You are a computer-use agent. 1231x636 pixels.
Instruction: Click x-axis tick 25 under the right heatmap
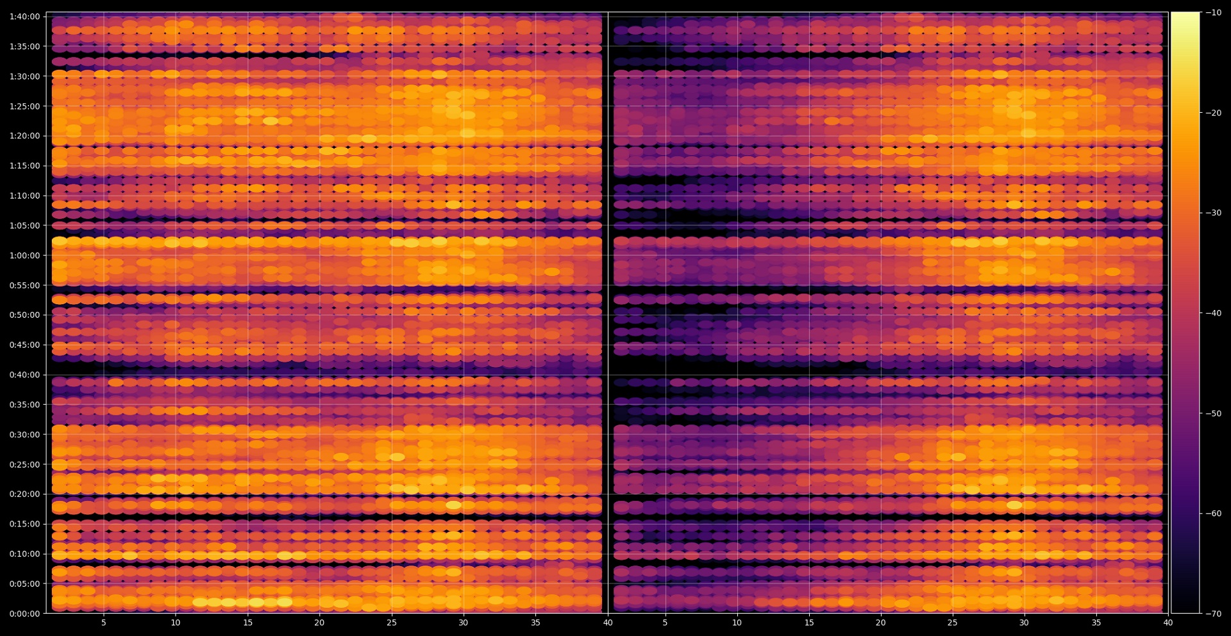tap(953, 623)
